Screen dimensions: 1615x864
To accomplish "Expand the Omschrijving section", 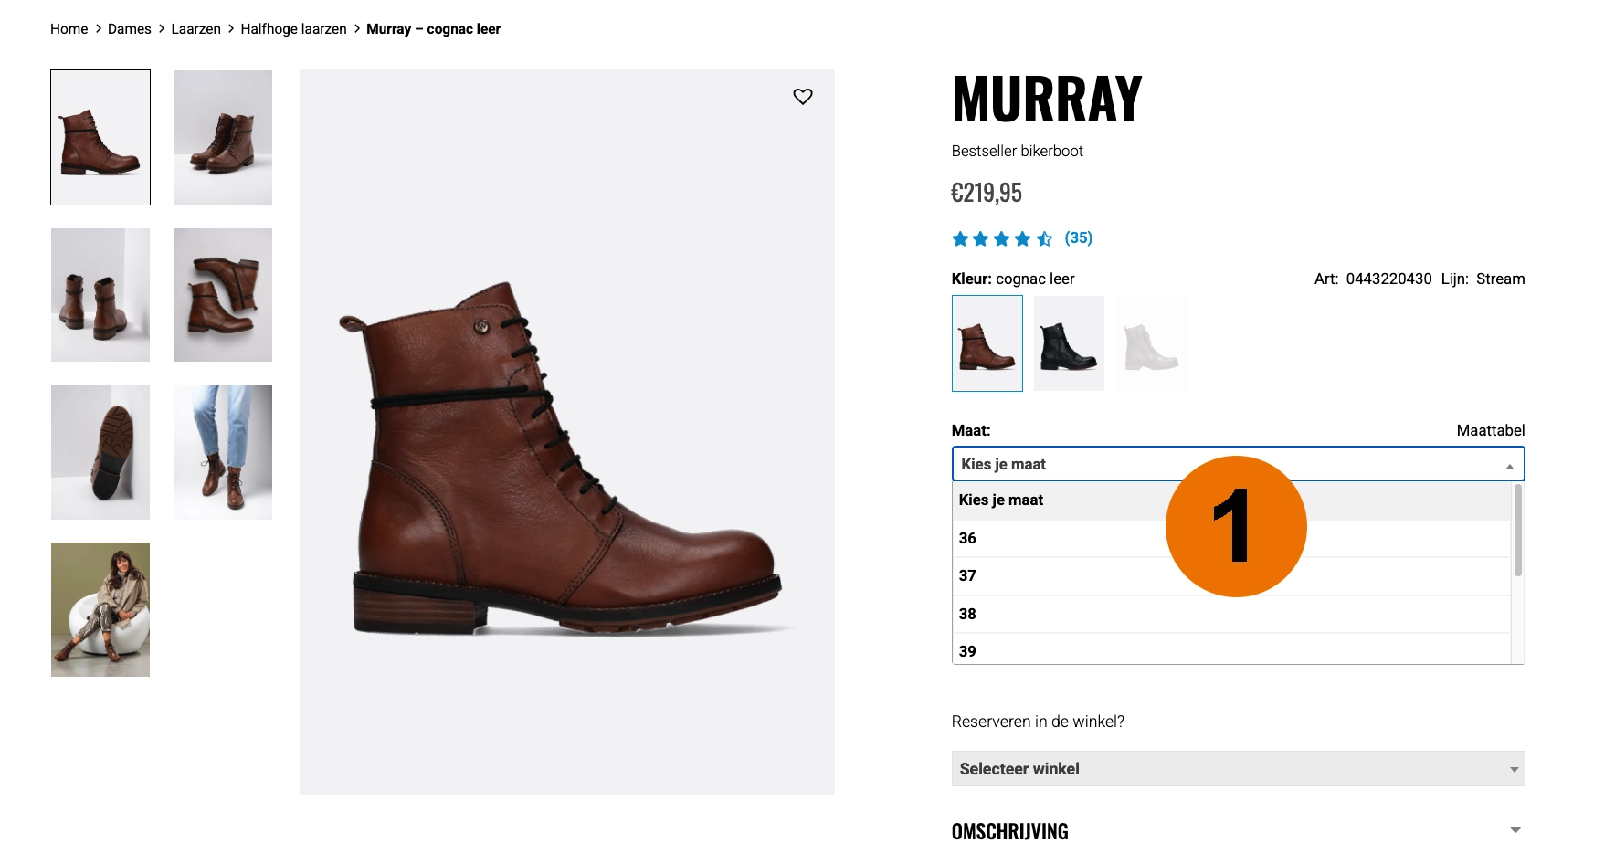I will pos(1238,831).
